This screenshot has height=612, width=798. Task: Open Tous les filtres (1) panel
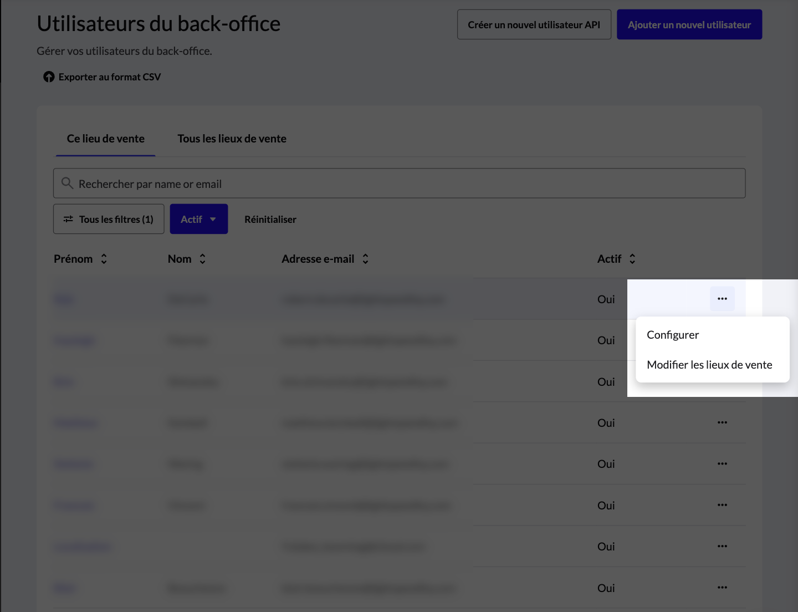point(109,219)
